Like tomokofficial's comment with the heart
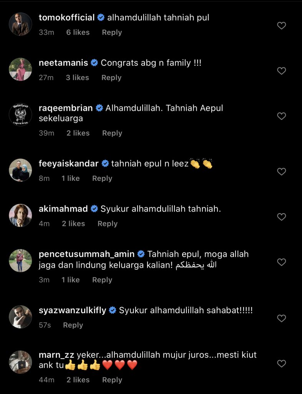 coord(281,25)
